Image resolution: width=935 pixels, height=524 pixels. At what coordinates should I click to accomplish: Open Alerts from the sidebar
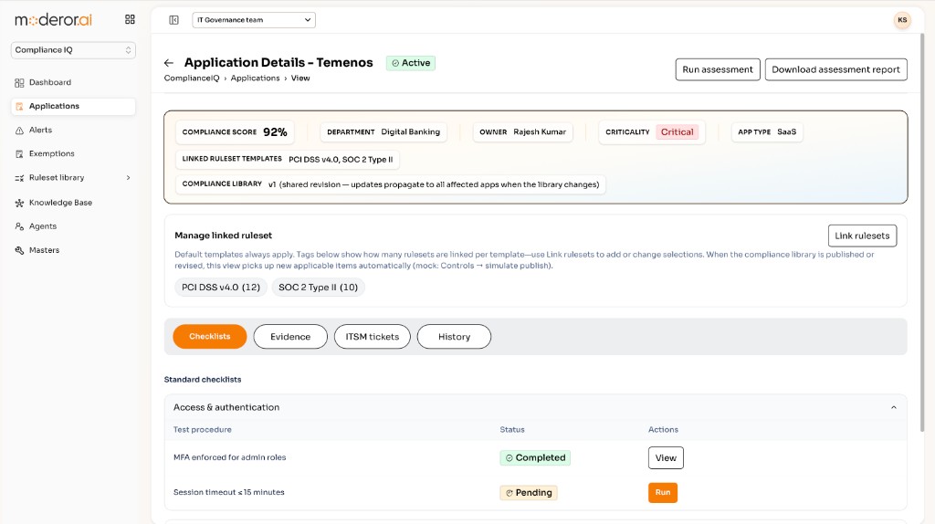pyautogui.click(x=73, y=130)
